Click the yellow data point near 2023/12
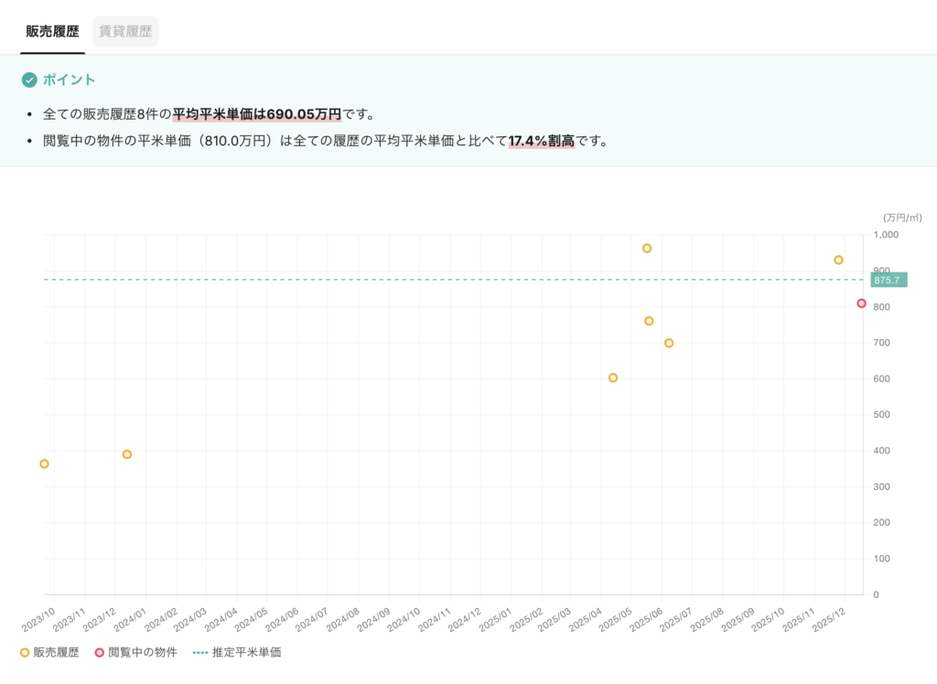937x684 pixels. pos(127,454)
